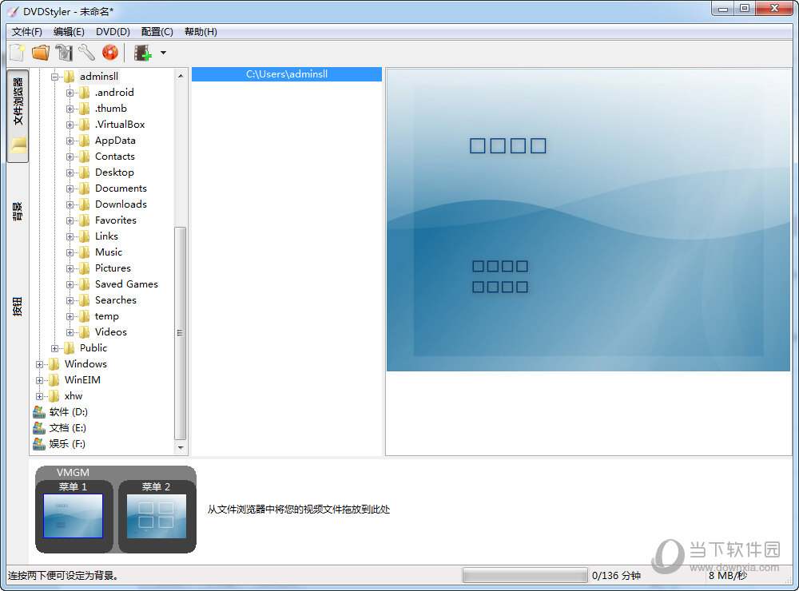
Task: Switch to the 文件浏览器 side tab
Action: 18,115
